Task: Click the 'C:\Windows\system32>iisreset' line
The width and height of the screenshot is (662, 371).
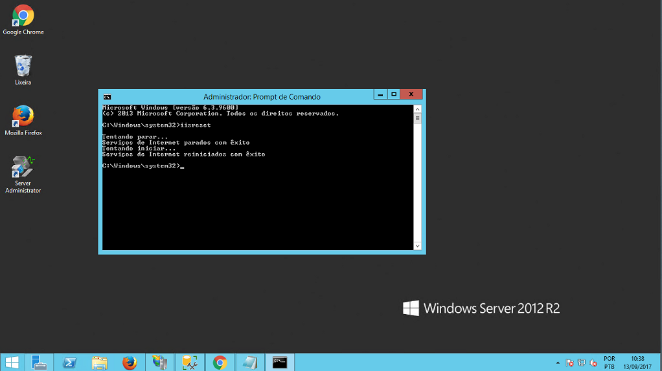Action: pos(156,125)
